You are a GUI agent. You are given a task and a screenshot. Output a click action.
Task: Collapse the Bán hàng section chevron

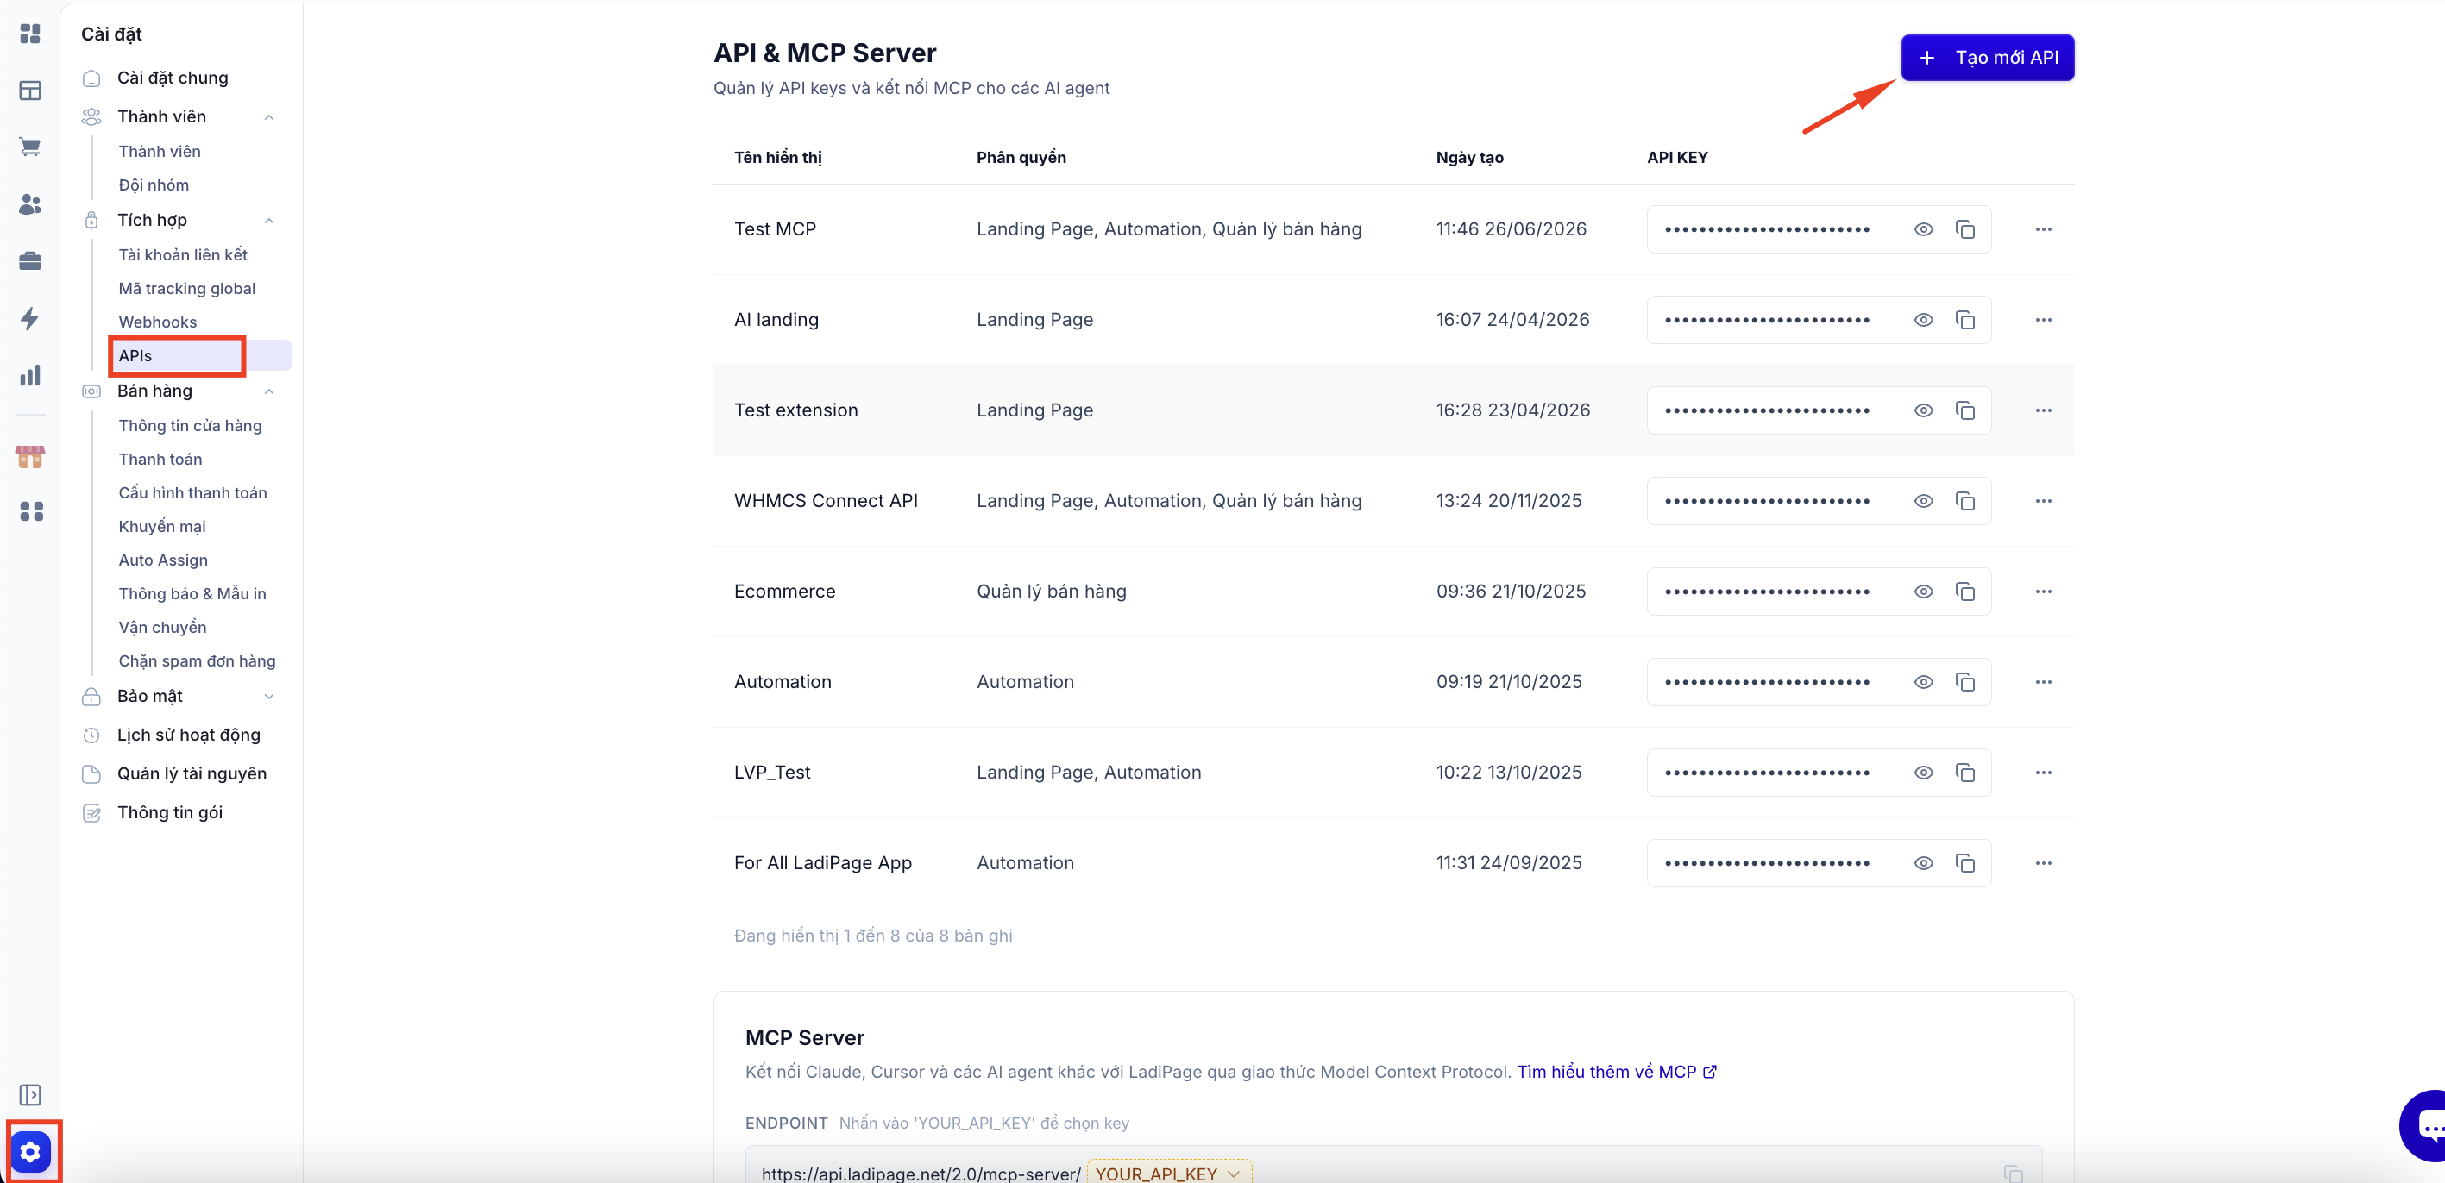point(268,391)
